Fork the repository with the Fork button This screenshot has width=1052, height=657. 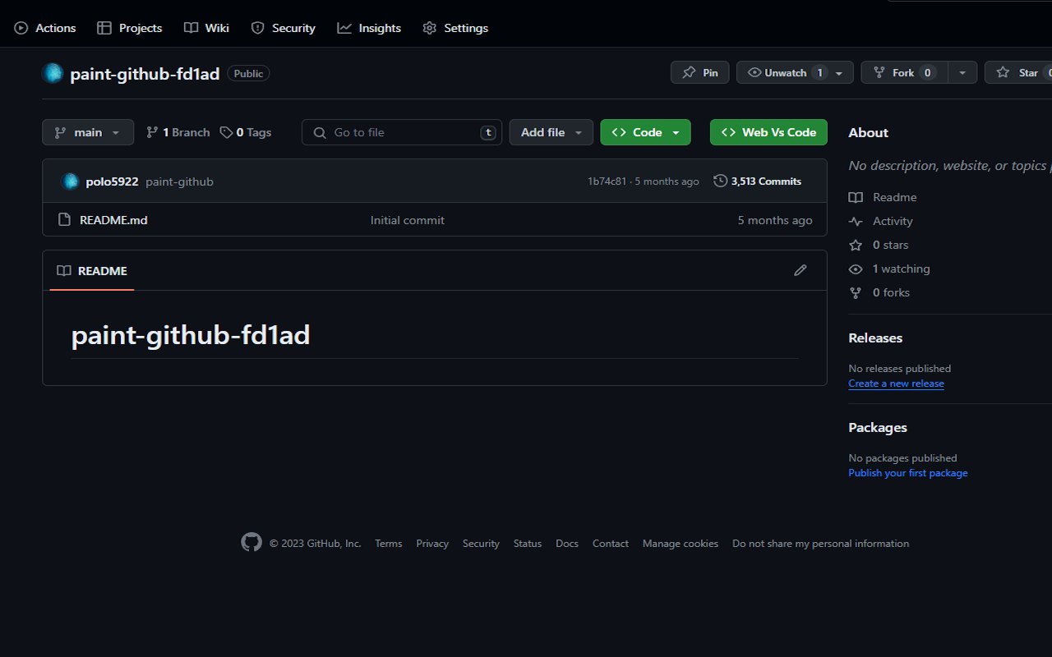[904, 72]
